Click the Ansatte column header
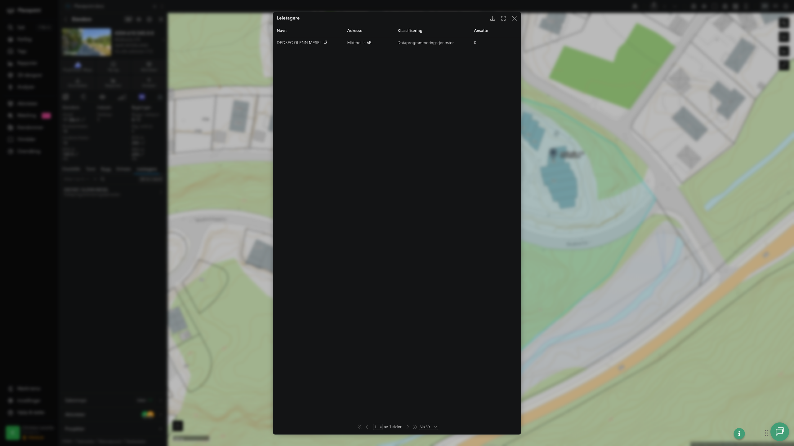794x446 pixels. point(481,31)
